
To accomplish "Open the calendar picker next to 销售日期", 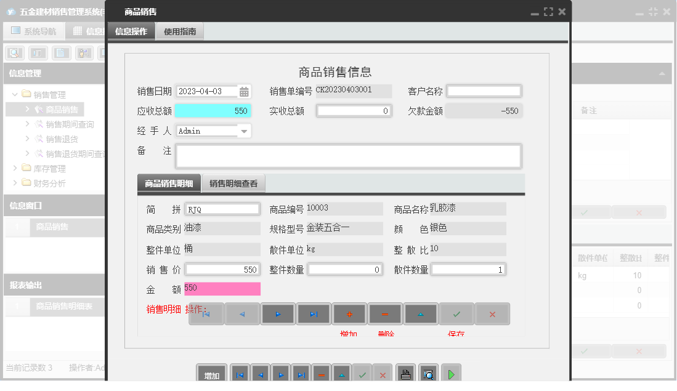I will click(x=244, y=91).
